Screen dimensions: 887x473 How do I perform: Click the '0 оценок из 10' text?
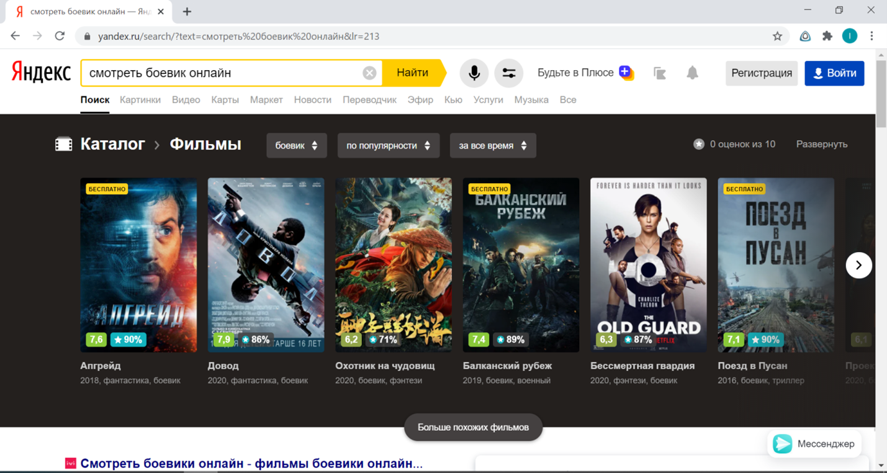742,144
